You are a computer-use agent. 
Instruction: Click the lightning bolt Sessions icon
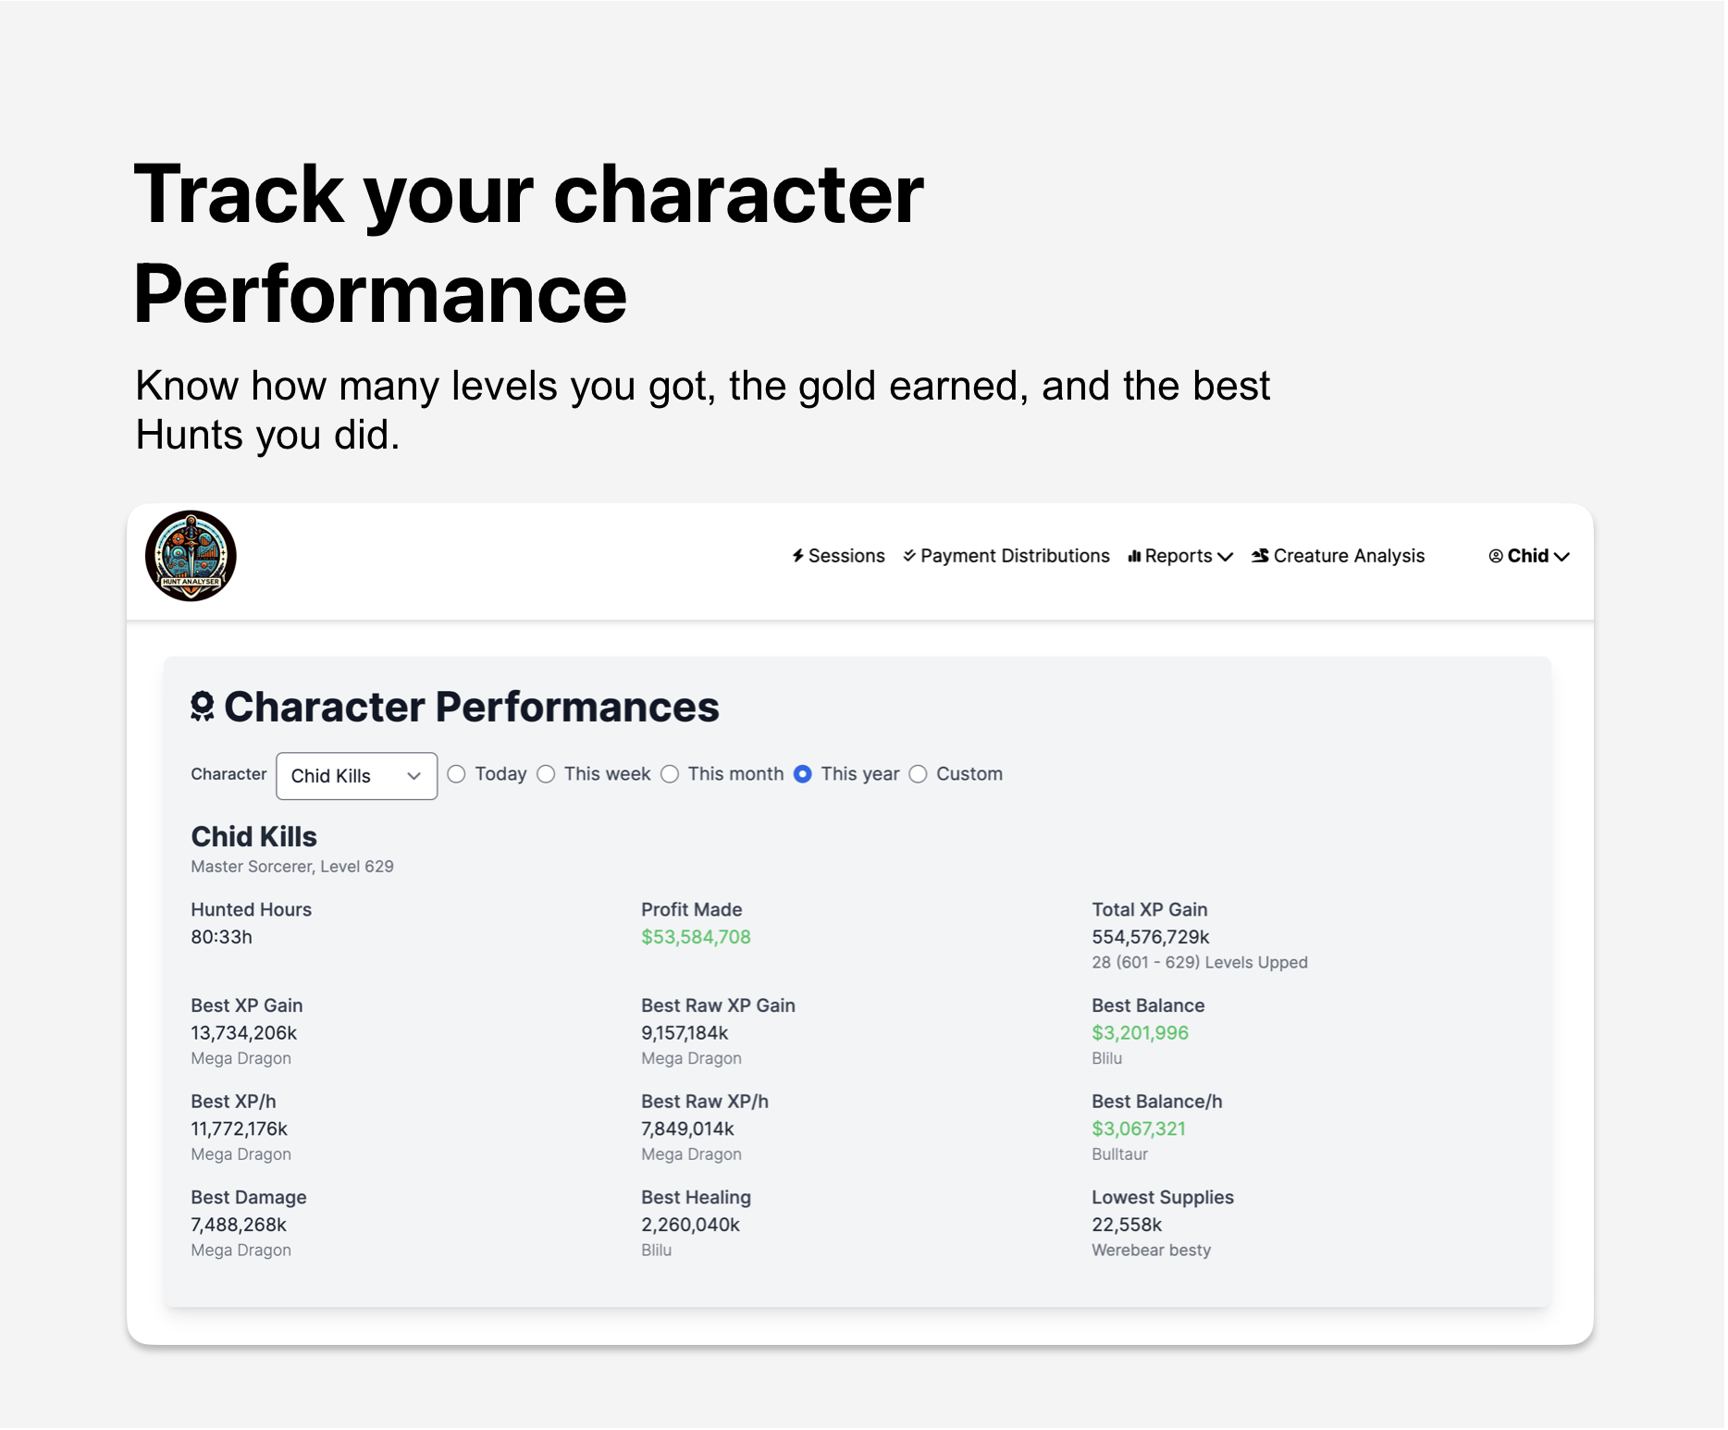coord(798,557)
